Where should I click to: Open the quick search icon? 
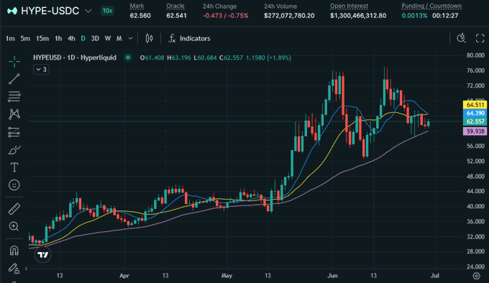tap(461, 38)
